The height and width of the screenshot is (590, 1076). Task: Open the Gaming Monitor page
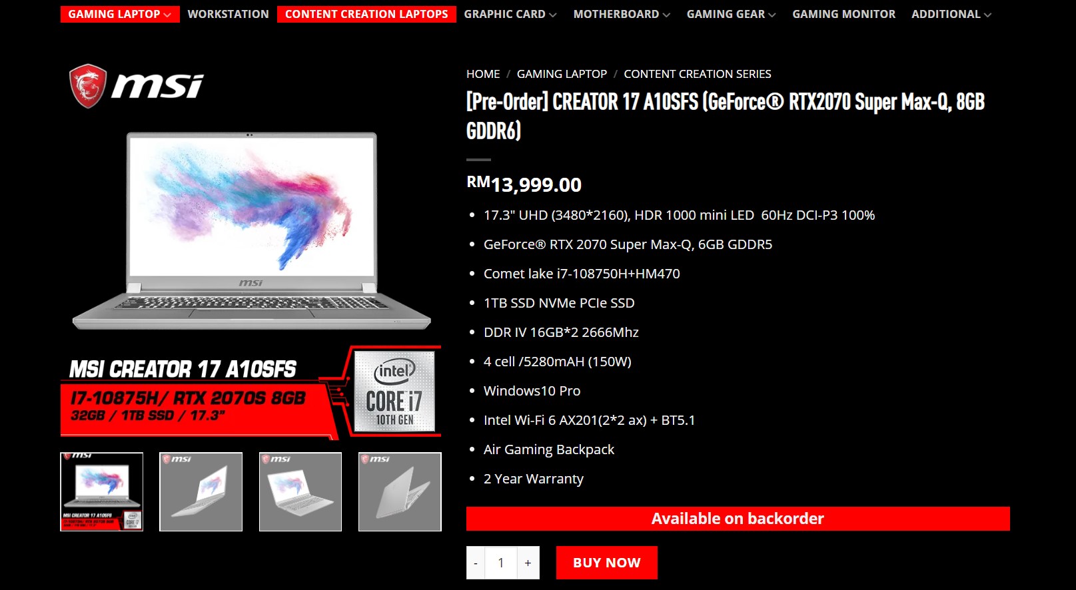tap(843, 14)
